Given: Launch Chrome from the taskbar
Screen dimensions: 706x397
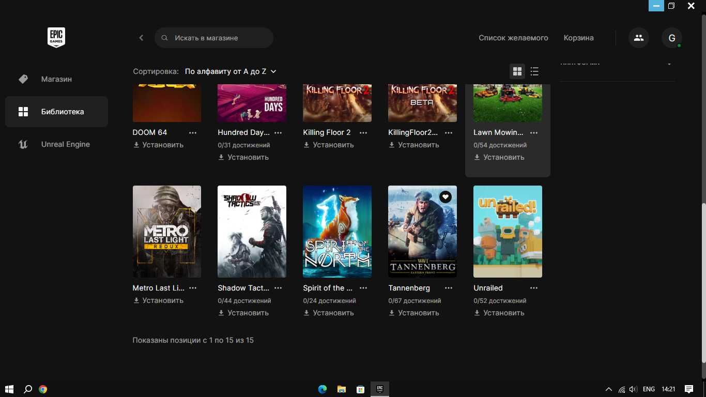Looking at the screenshot, I should tap(43, 389).
